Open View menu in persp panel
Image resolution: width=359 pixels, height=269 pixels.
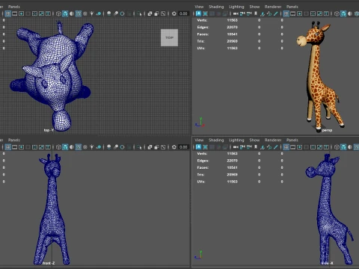point(199,7)
